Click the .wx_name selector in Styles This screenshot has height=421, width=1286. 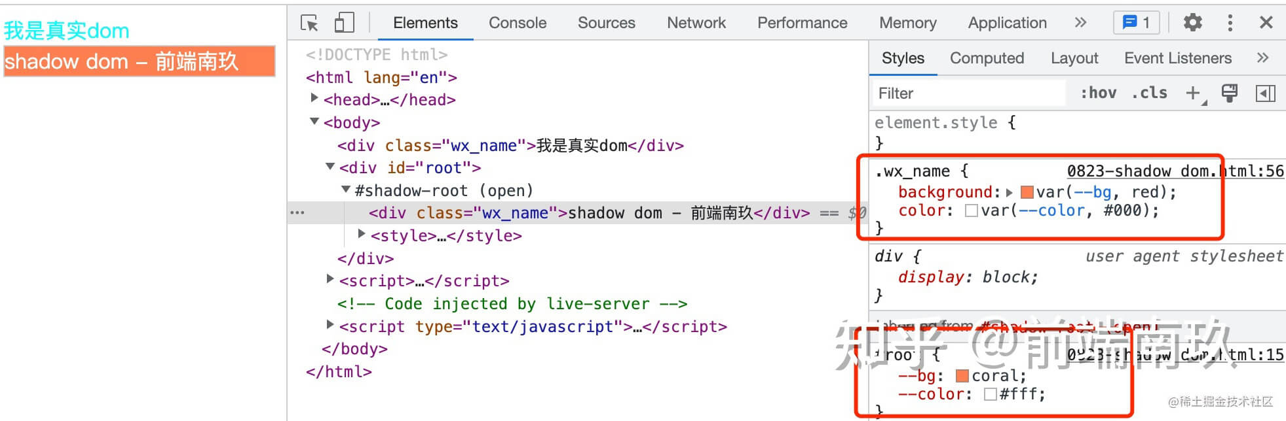pos(912,171)
